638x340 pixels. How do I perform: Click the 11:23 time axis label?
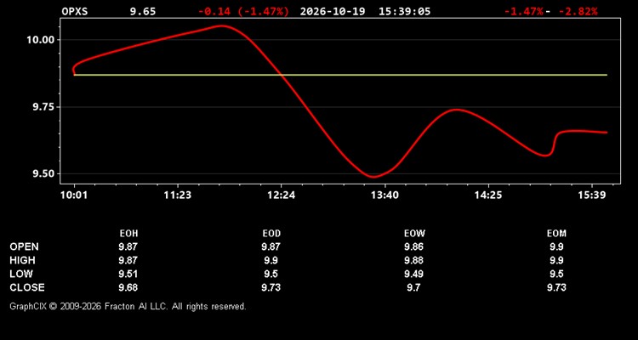click(x=178, y=195)
